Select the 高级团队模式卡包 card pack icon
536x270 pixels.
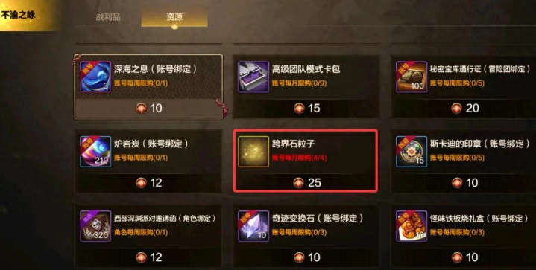(253, 77)
